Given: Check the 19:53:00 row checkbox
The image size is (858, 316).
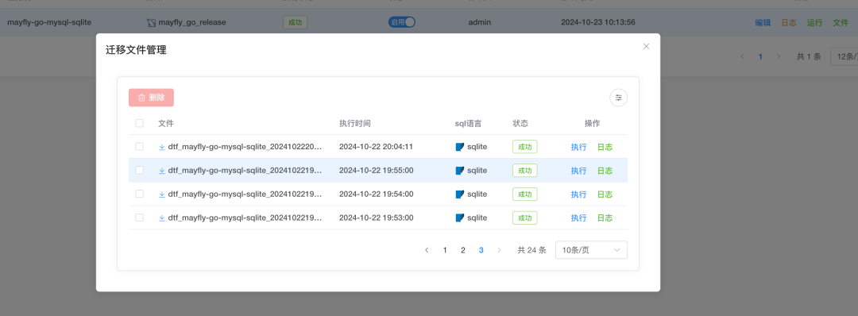Looking at the screenshot, I should pyautogui.click(x=140, y=218).
